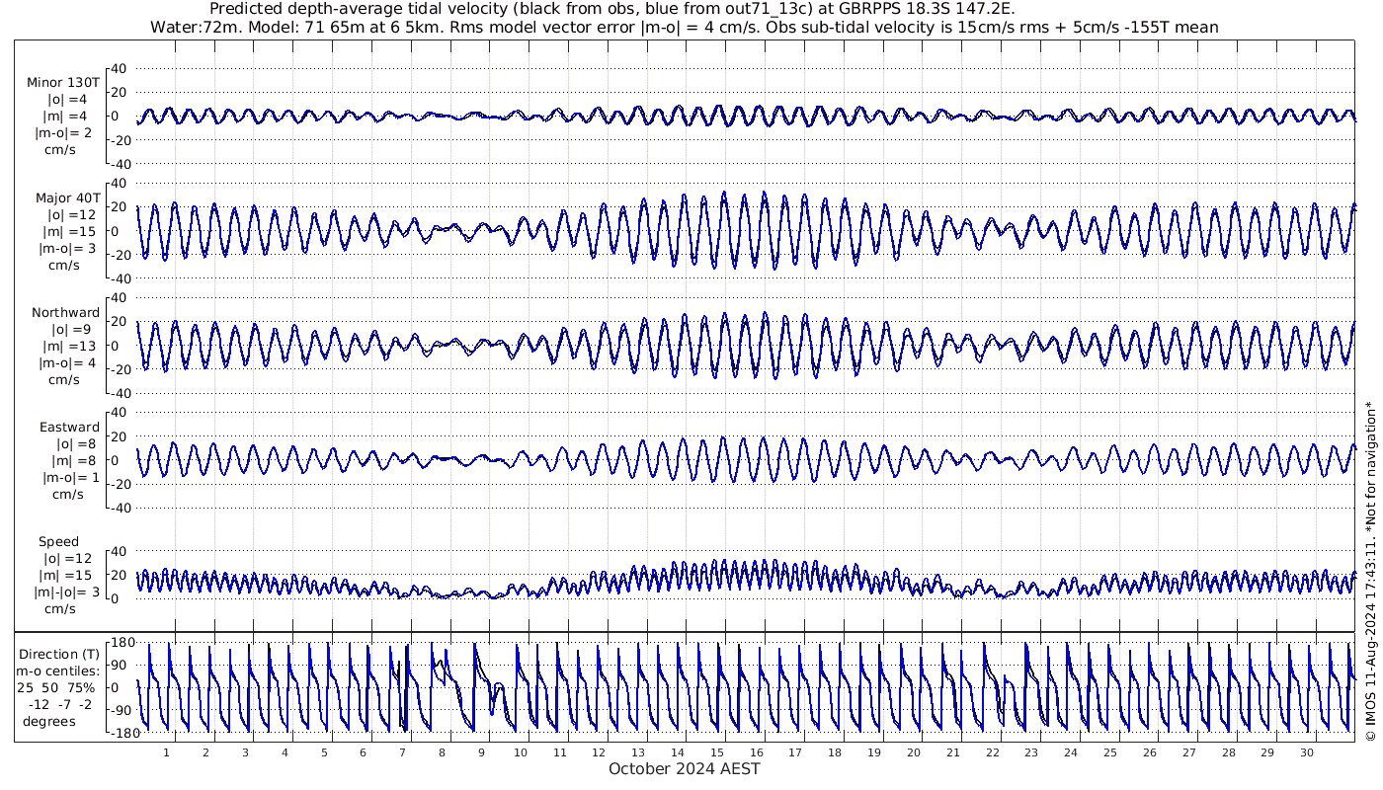Click the '|m-o|= 2' value under Minor 130T
1383x790 pixels.
click(x=64, y=133)
